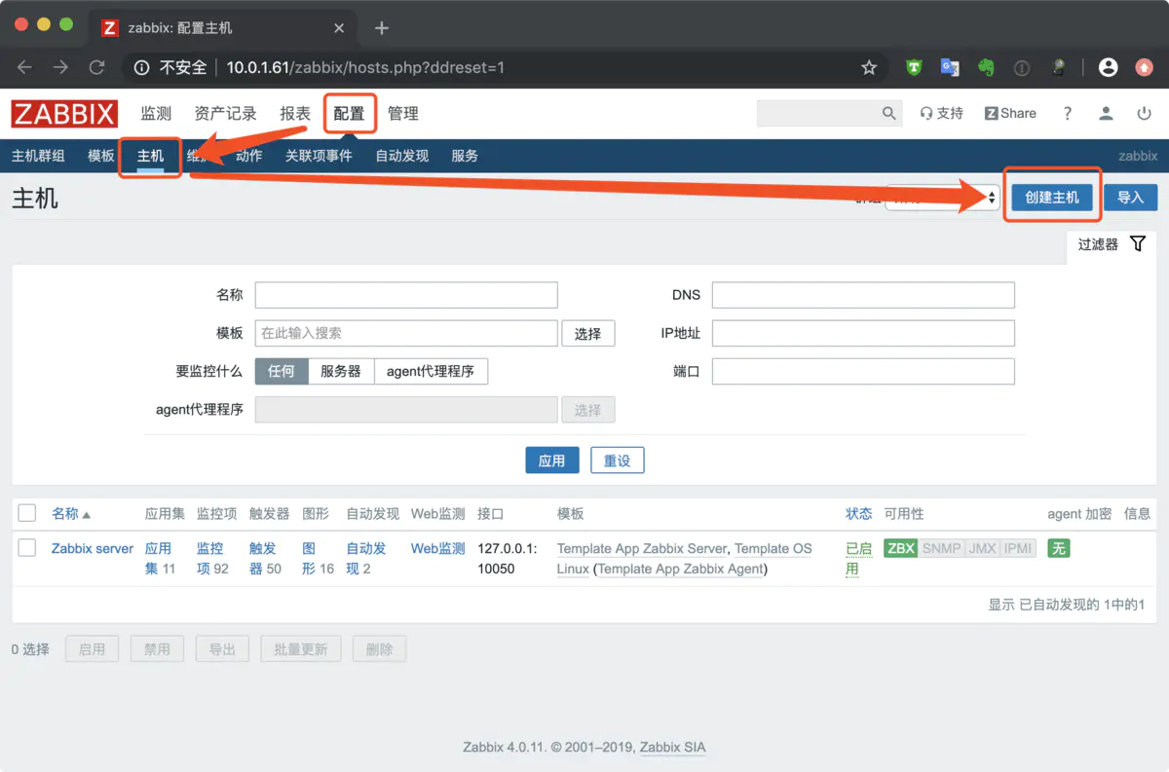This screenshot has width=1169, height=772.
Task: Open the 监测 menu
Action: [156, 113]
